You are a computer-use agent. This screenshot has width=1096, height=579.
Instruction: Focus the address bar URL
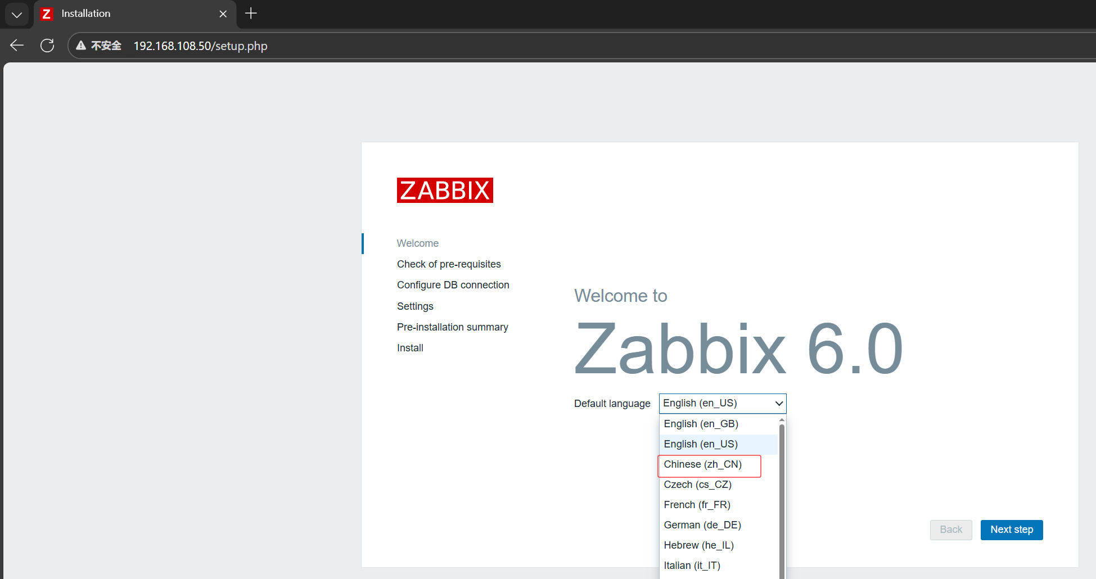(200, 46)
